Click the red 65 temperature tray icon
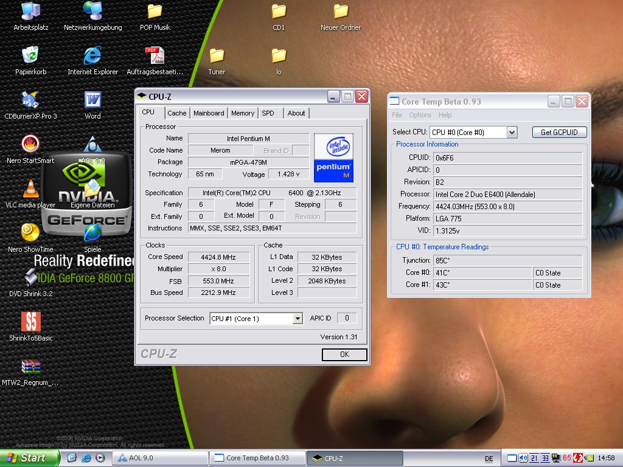This screenshot has width=623, height=467. [567, 458]
